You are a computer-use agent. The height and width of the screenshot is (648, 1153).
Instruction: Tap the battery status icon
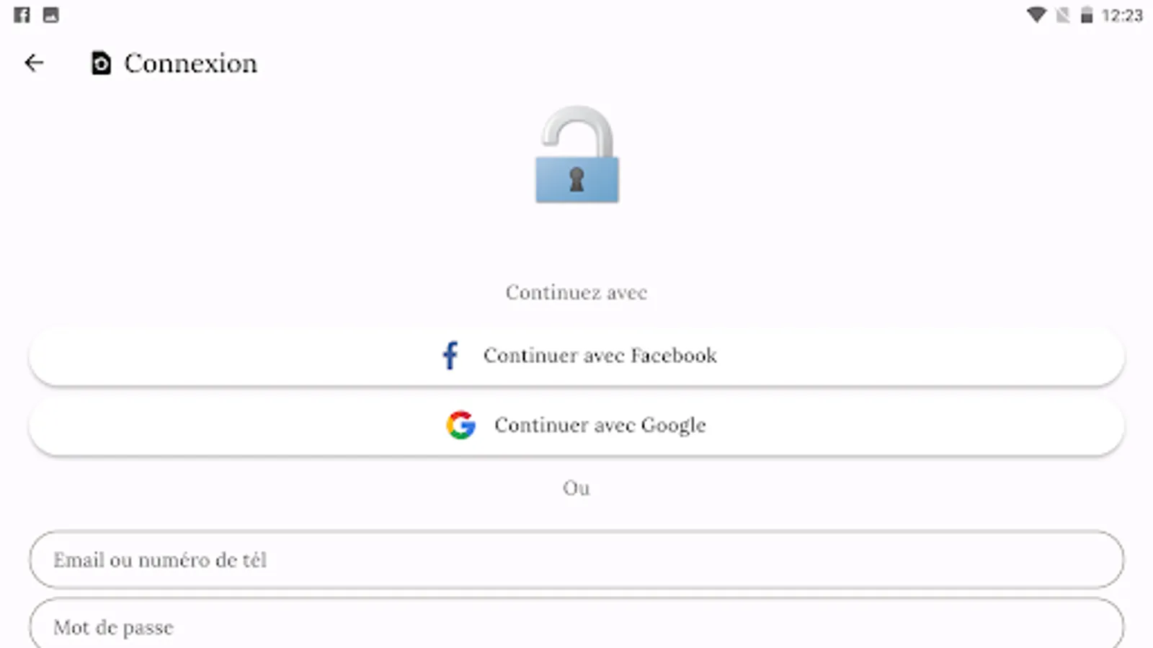pyautogui.click(x=1087, y=15)
